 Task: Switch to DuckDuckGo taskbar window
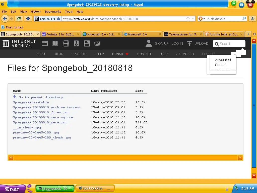95,188
